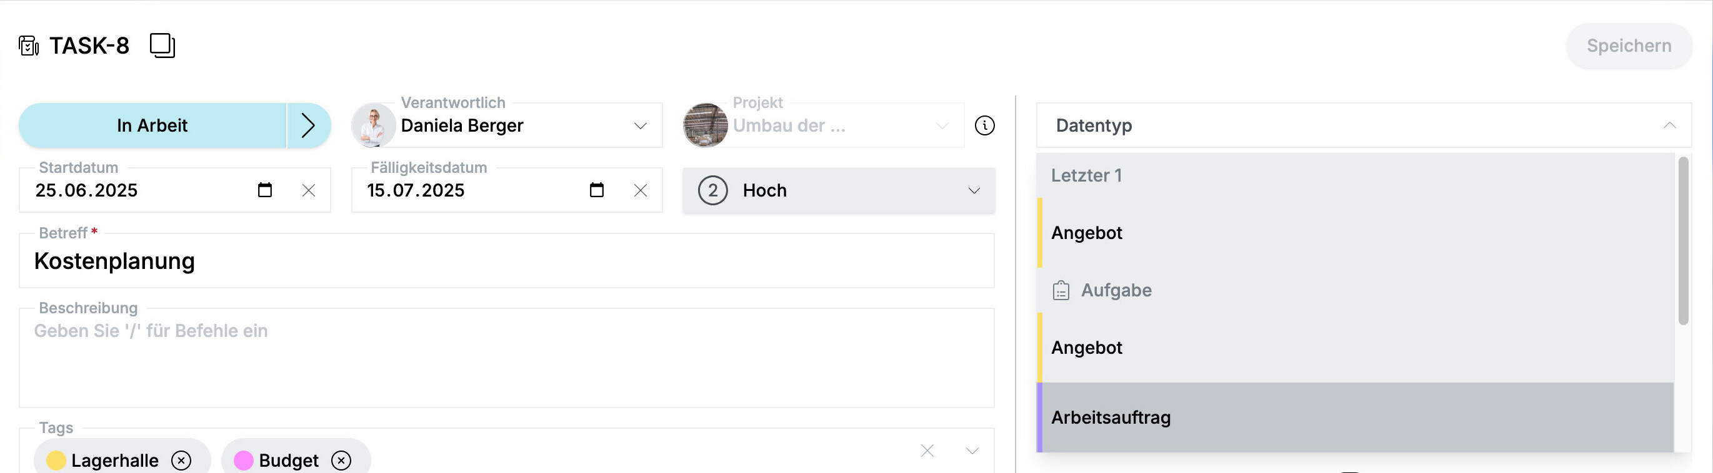Click the yellow color dot on Lagerhalle tag
The width and height of the screenshot is (1713, 473).
coord(56,461)
